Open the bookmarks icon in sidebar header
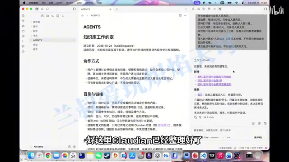This screenshot has width=289, height=162. click(x=47, y=9)
